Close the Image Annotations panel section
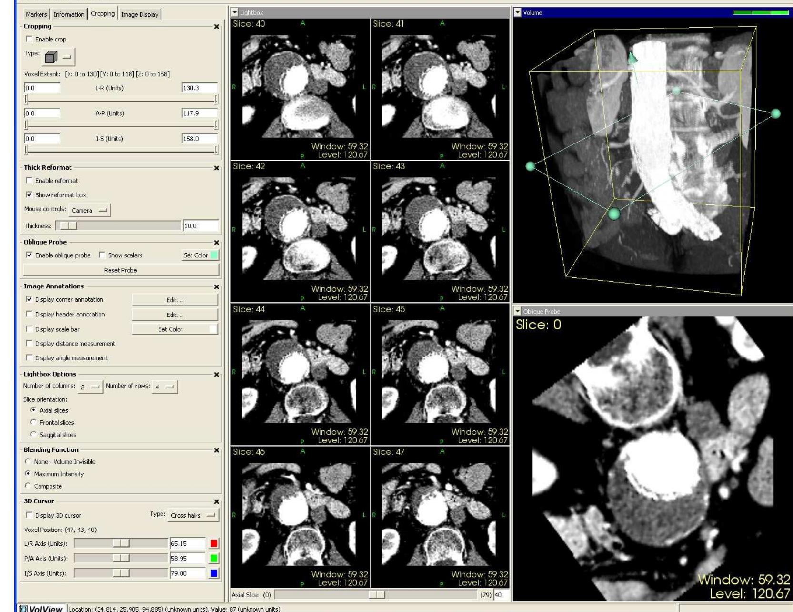The width and height of the screenshot is (793, 612). [x=217, y=287]
